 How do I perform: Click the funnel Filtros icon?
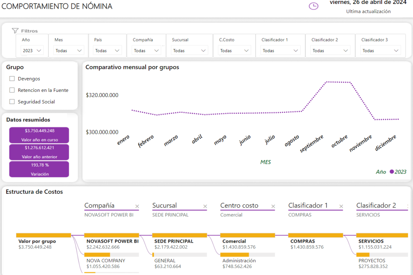[x=15, y=31]
